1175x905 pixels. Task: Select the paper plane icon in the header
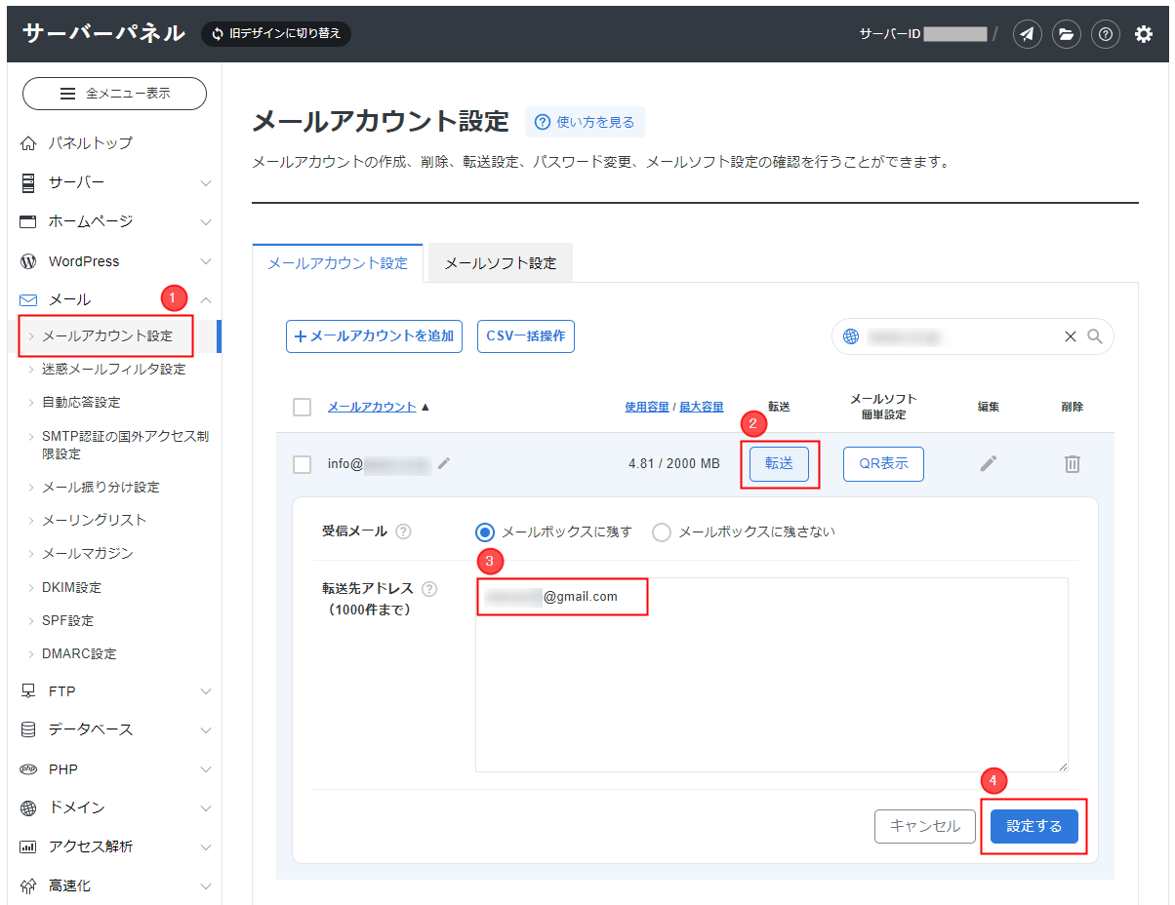[1027, 34]
